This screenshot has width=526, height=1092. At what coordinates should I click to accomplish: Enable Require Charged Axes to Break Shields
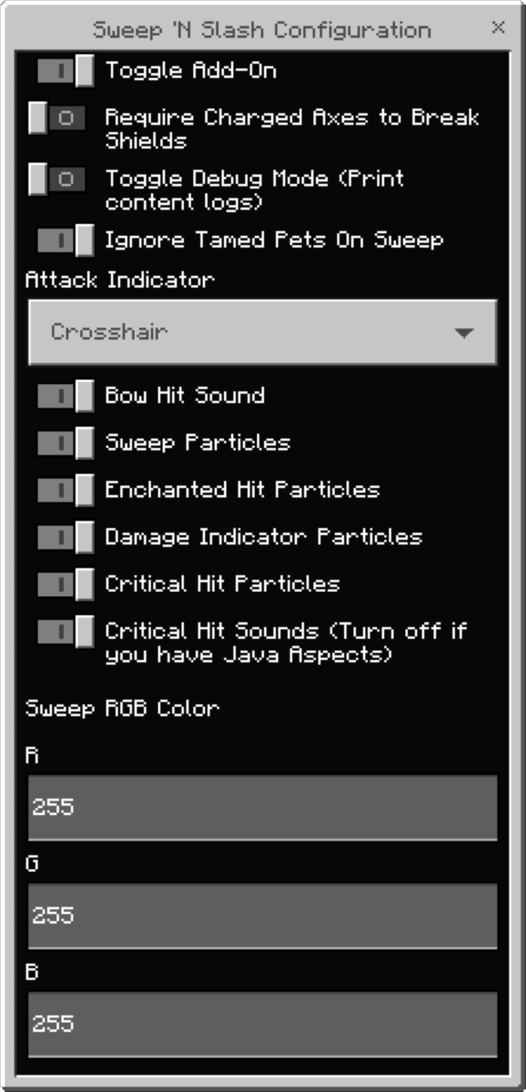click(x=56, y=118)
